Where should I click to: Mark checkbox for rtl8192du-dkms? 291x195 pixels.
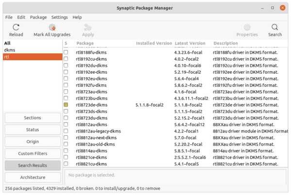point(66,65)
